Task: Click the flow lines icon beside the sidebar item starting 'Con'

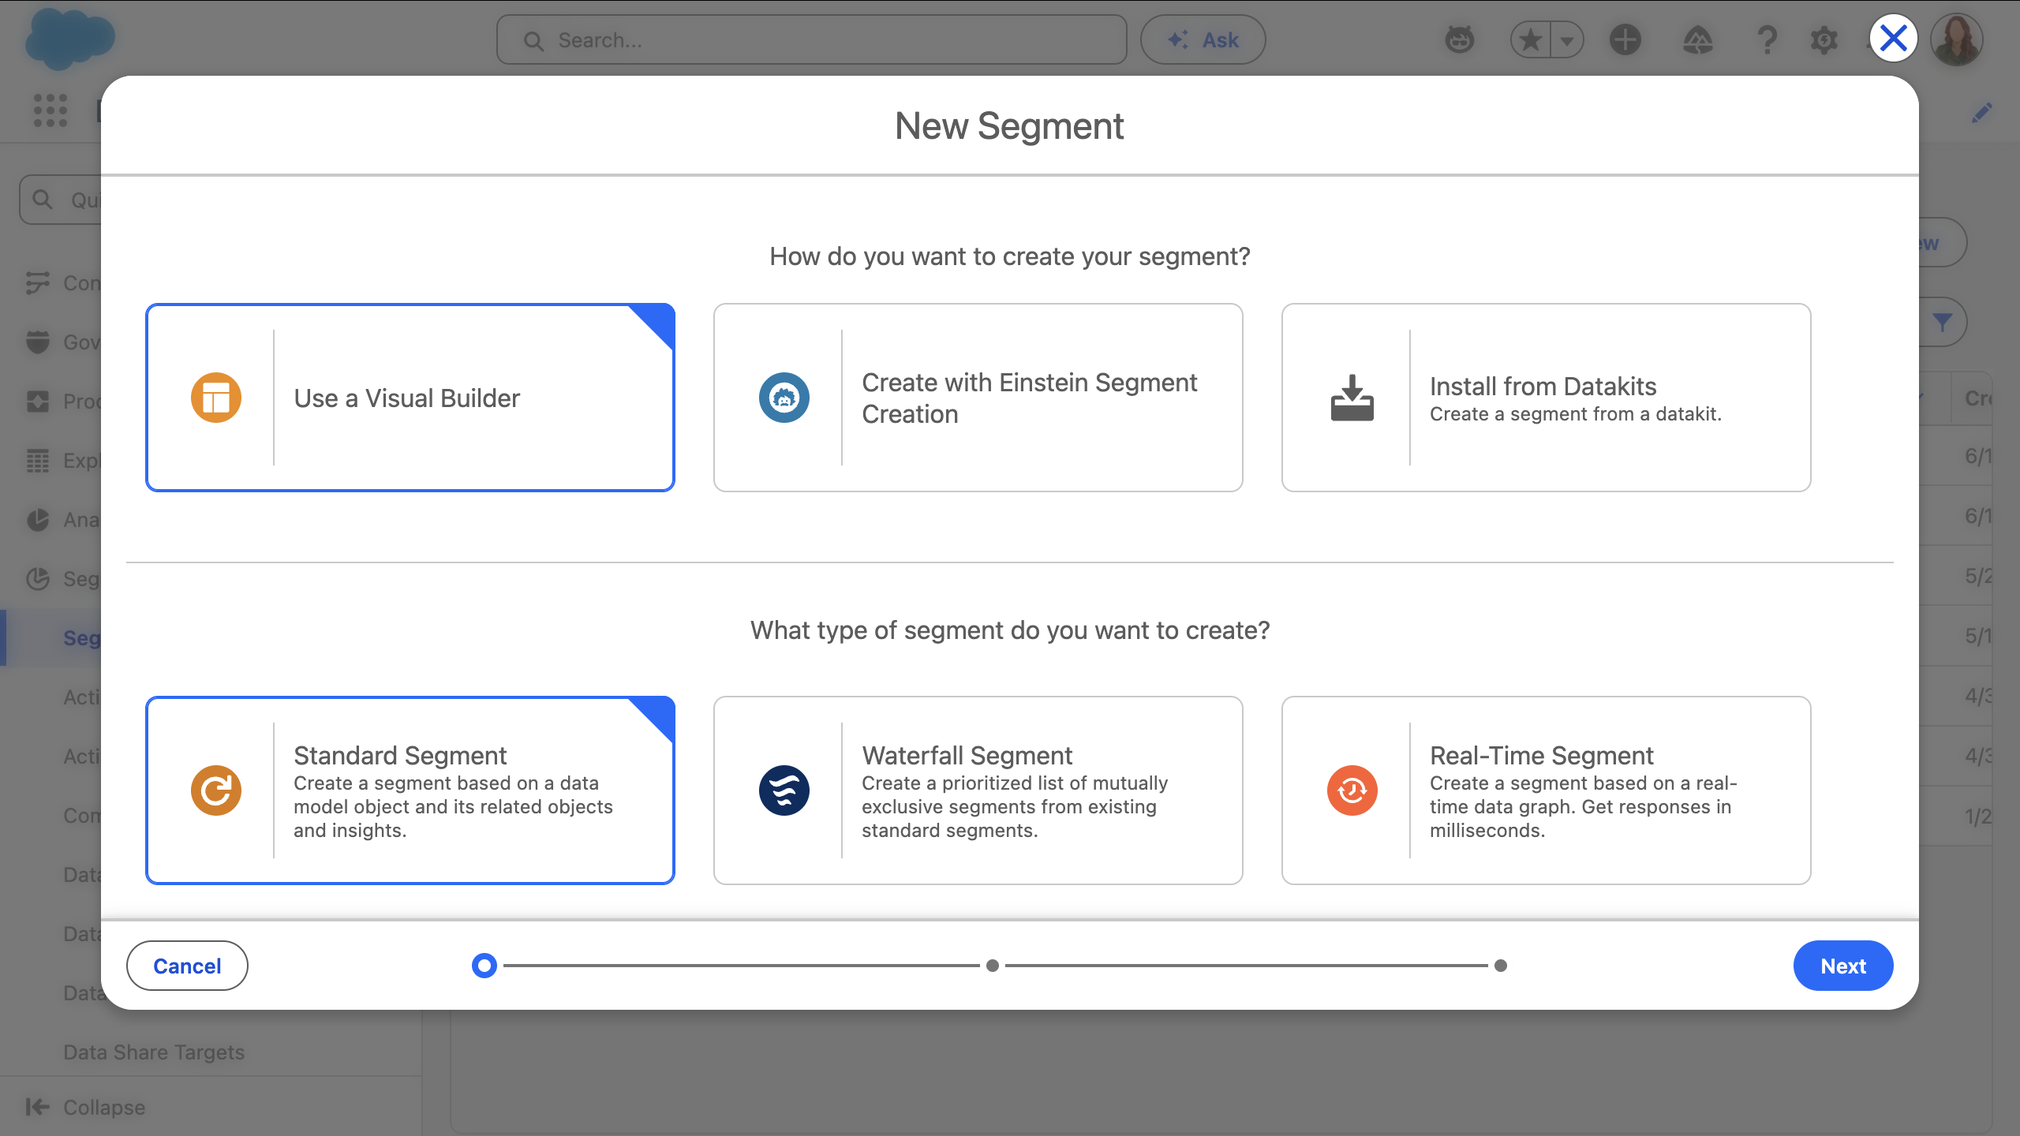Action: pos(38,283)
